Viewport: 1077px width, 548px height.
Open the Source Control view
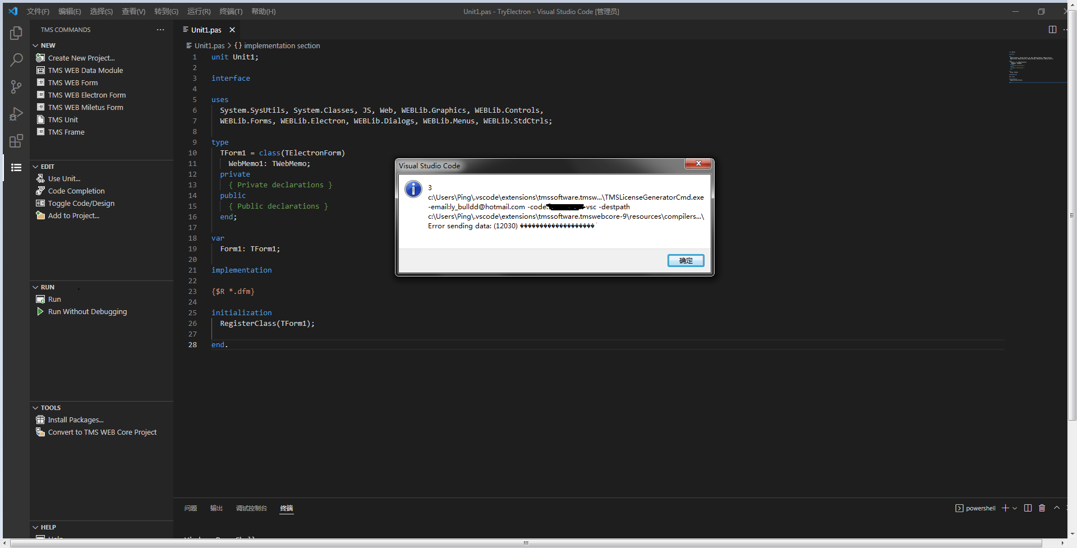coord(16,87)
